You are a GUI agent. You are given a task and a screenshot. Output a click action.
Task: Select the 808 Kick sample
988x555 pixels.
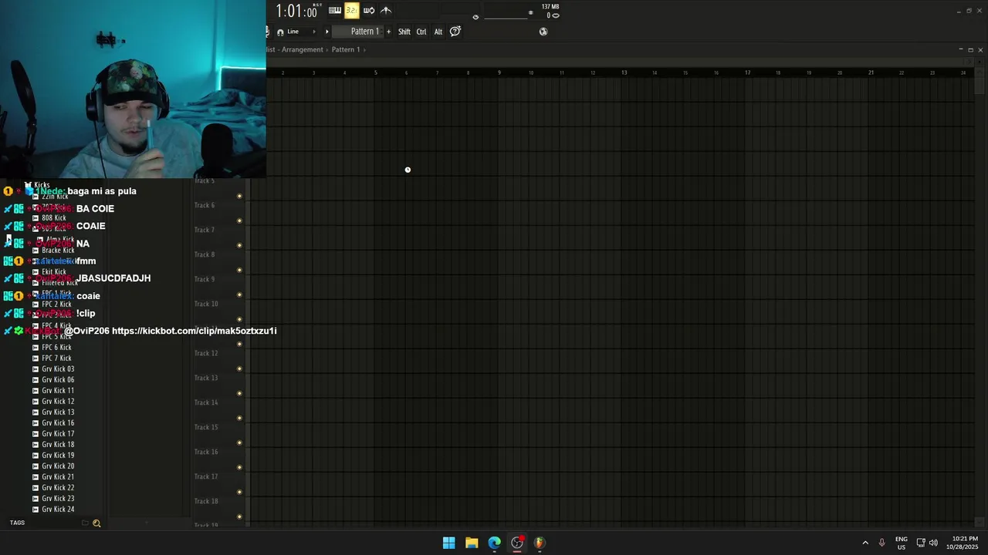click(53, 218)
